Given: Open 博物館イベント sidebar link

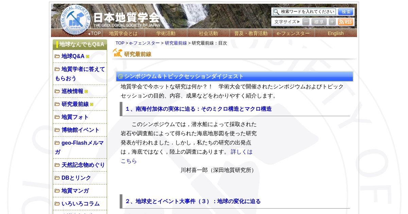Looking at the screenshot, I should (80, 130).
